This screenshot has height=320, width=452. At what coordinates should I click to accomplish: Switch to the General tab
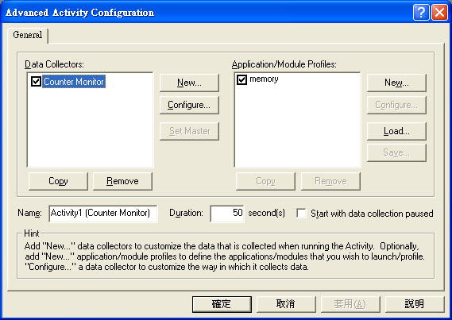(28, 35)
